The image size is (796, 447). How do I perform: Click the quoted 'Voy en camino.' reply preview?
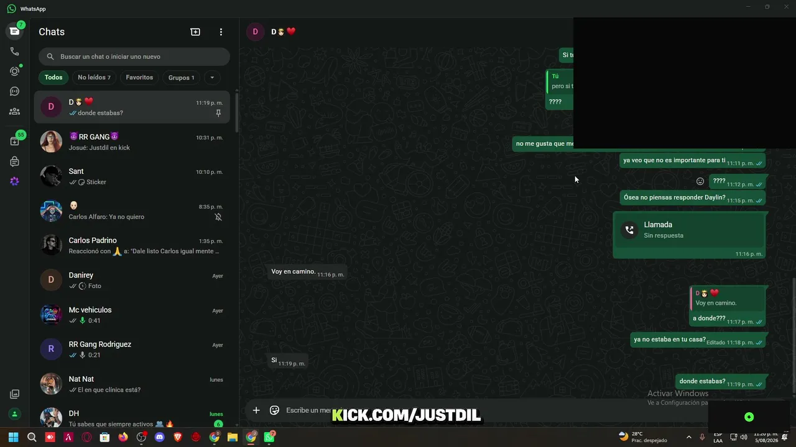[727, 298]
